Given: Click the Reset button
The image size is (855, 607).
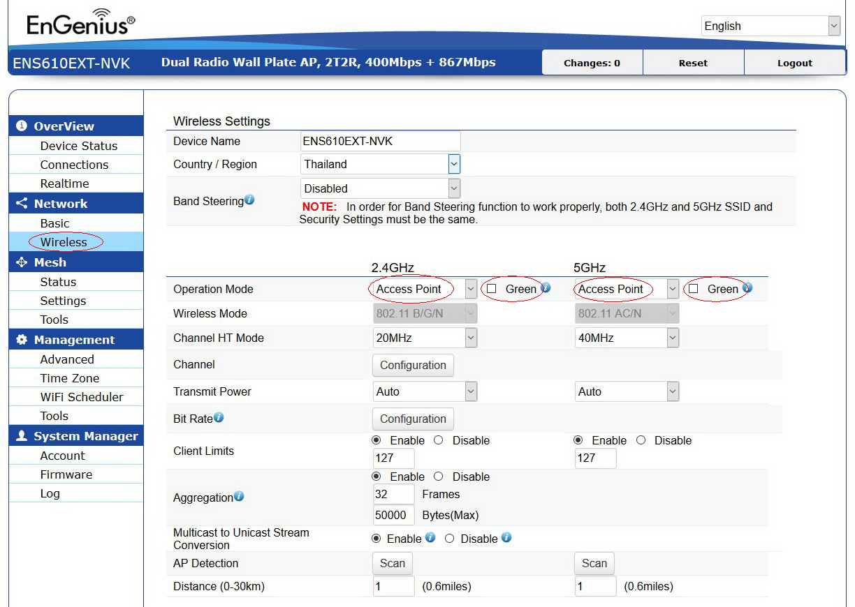Looking at the screenshot, I should 693,63.
